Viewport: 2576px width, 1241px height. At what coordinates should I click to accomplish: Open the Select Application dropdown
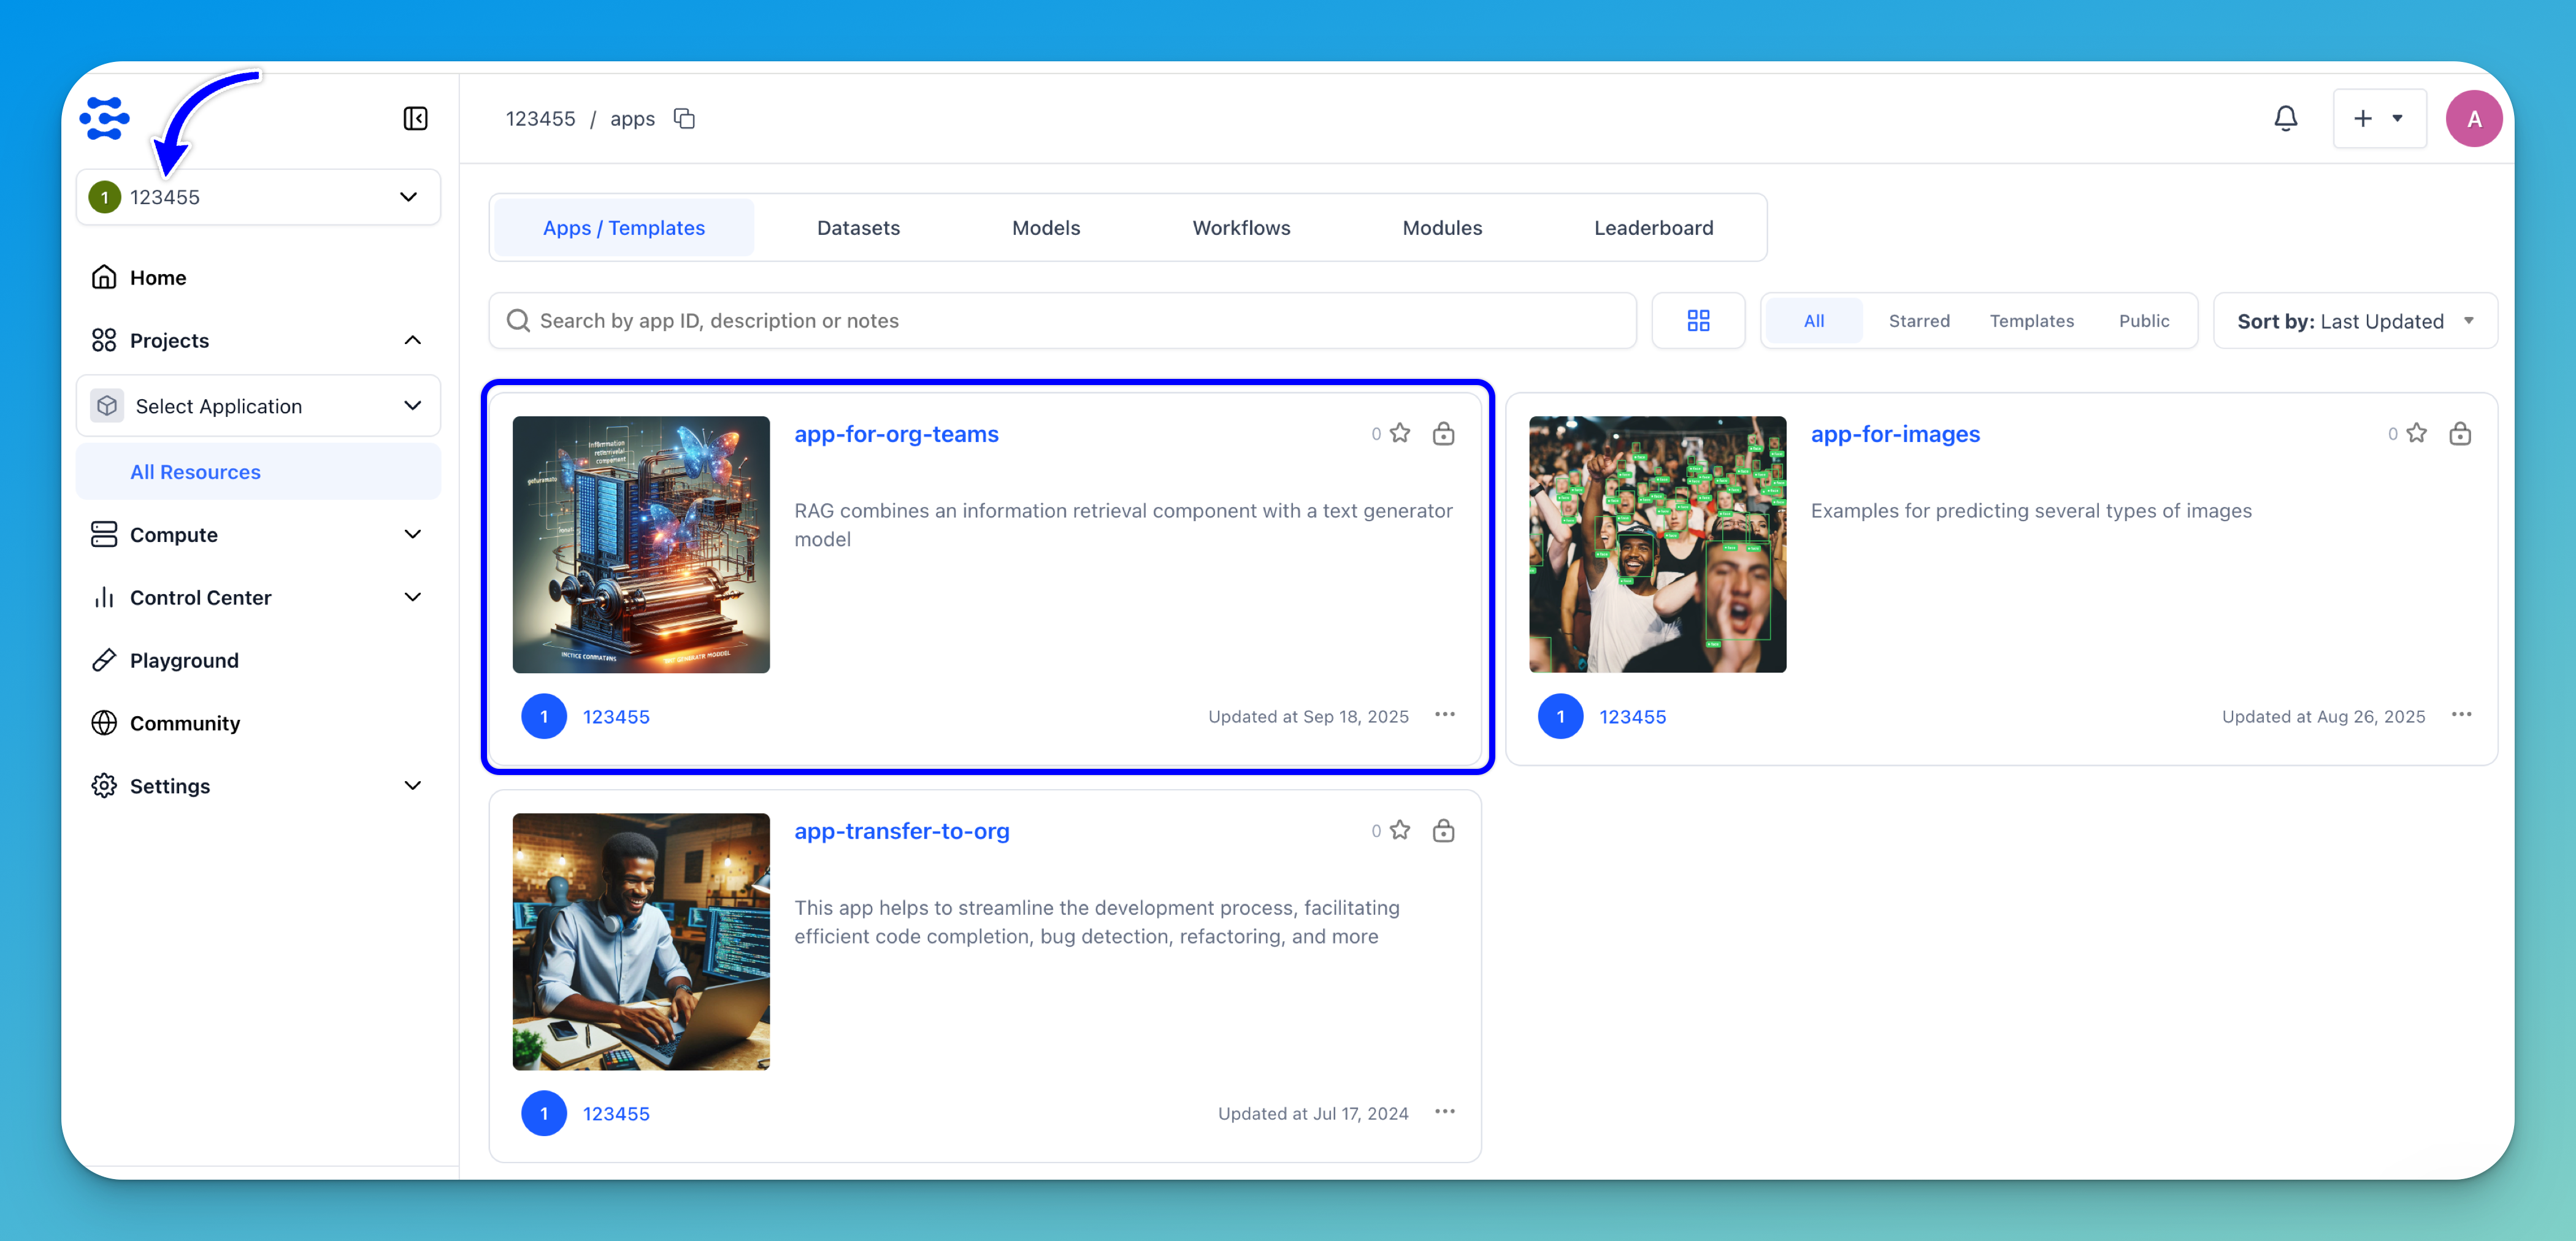pos(258,406)
